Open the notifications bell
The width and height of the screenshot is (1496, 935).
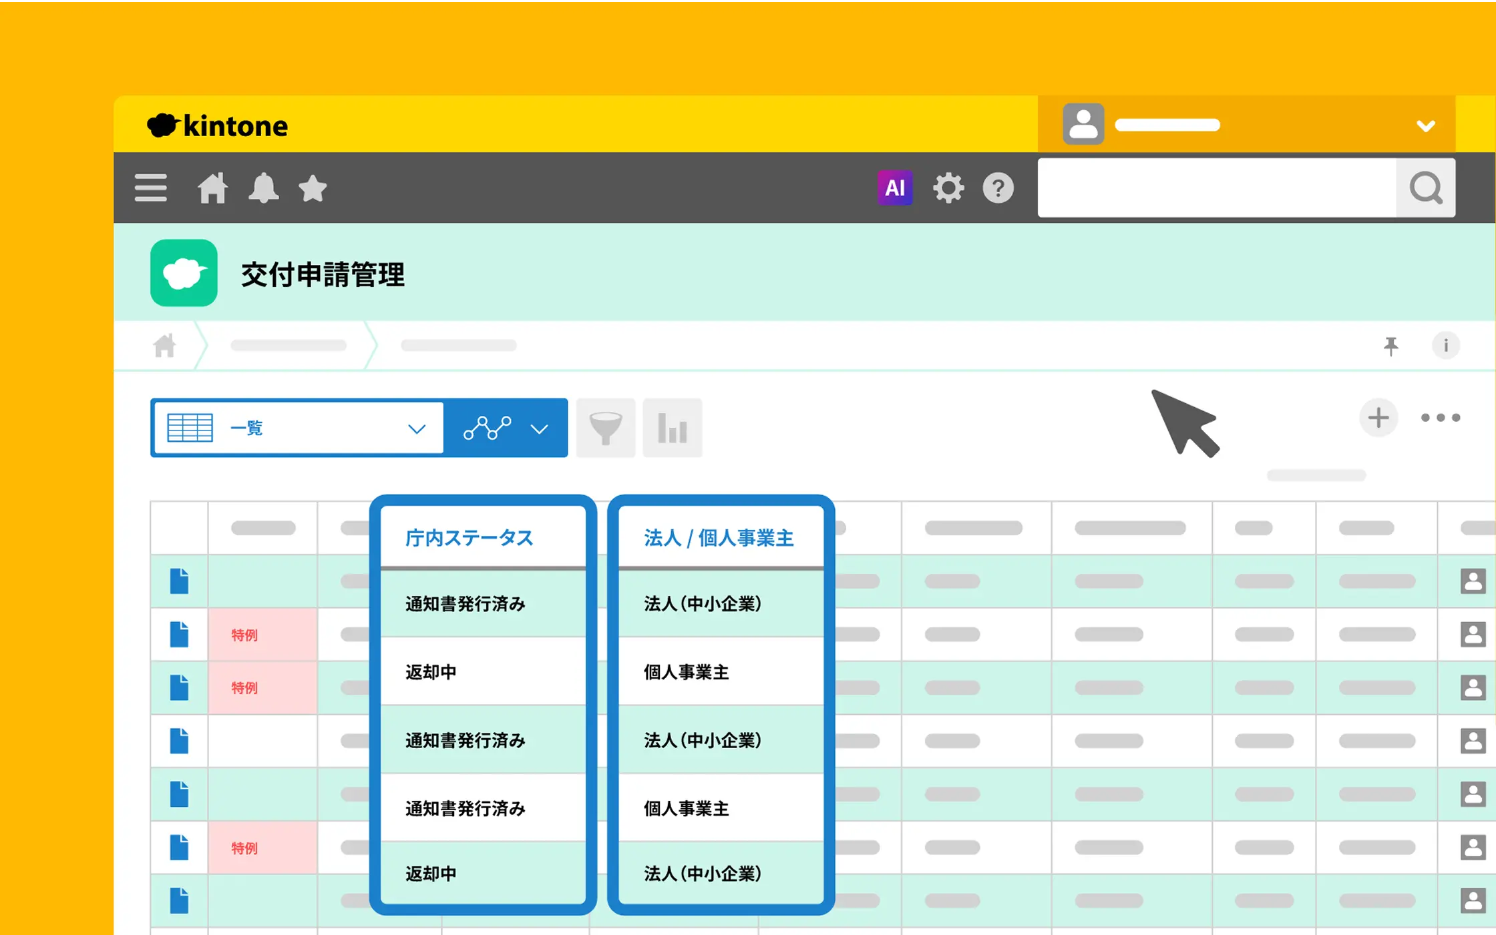tap(263, 188)
